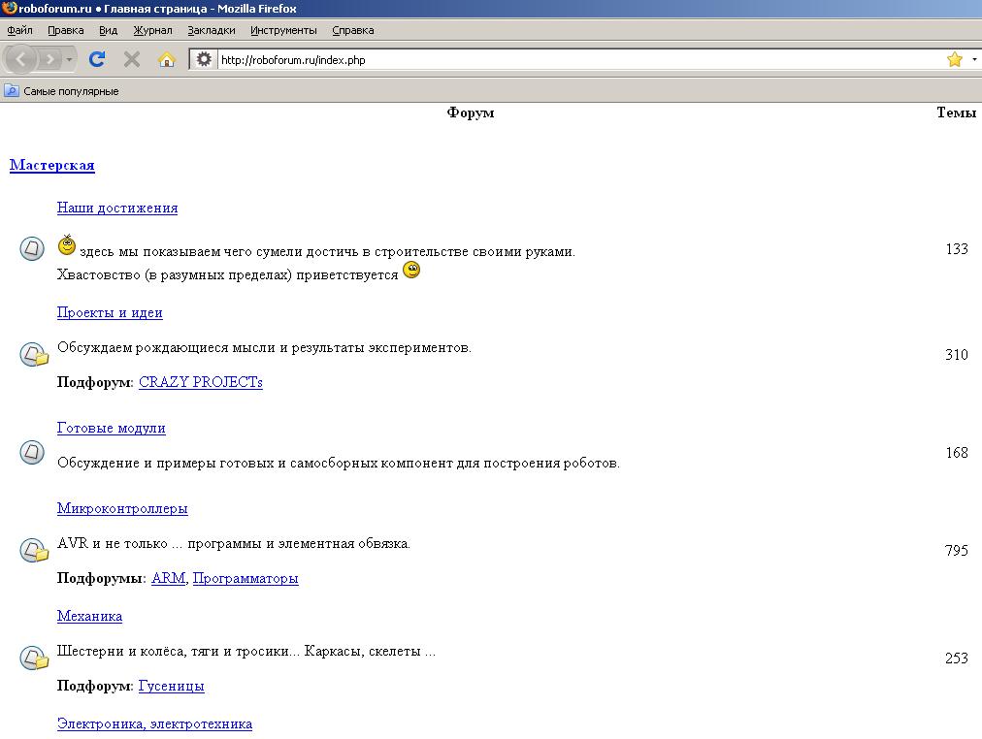Open the Инструменты menu
This screenshot has height=739, width=982.
[x=283, y=30]
